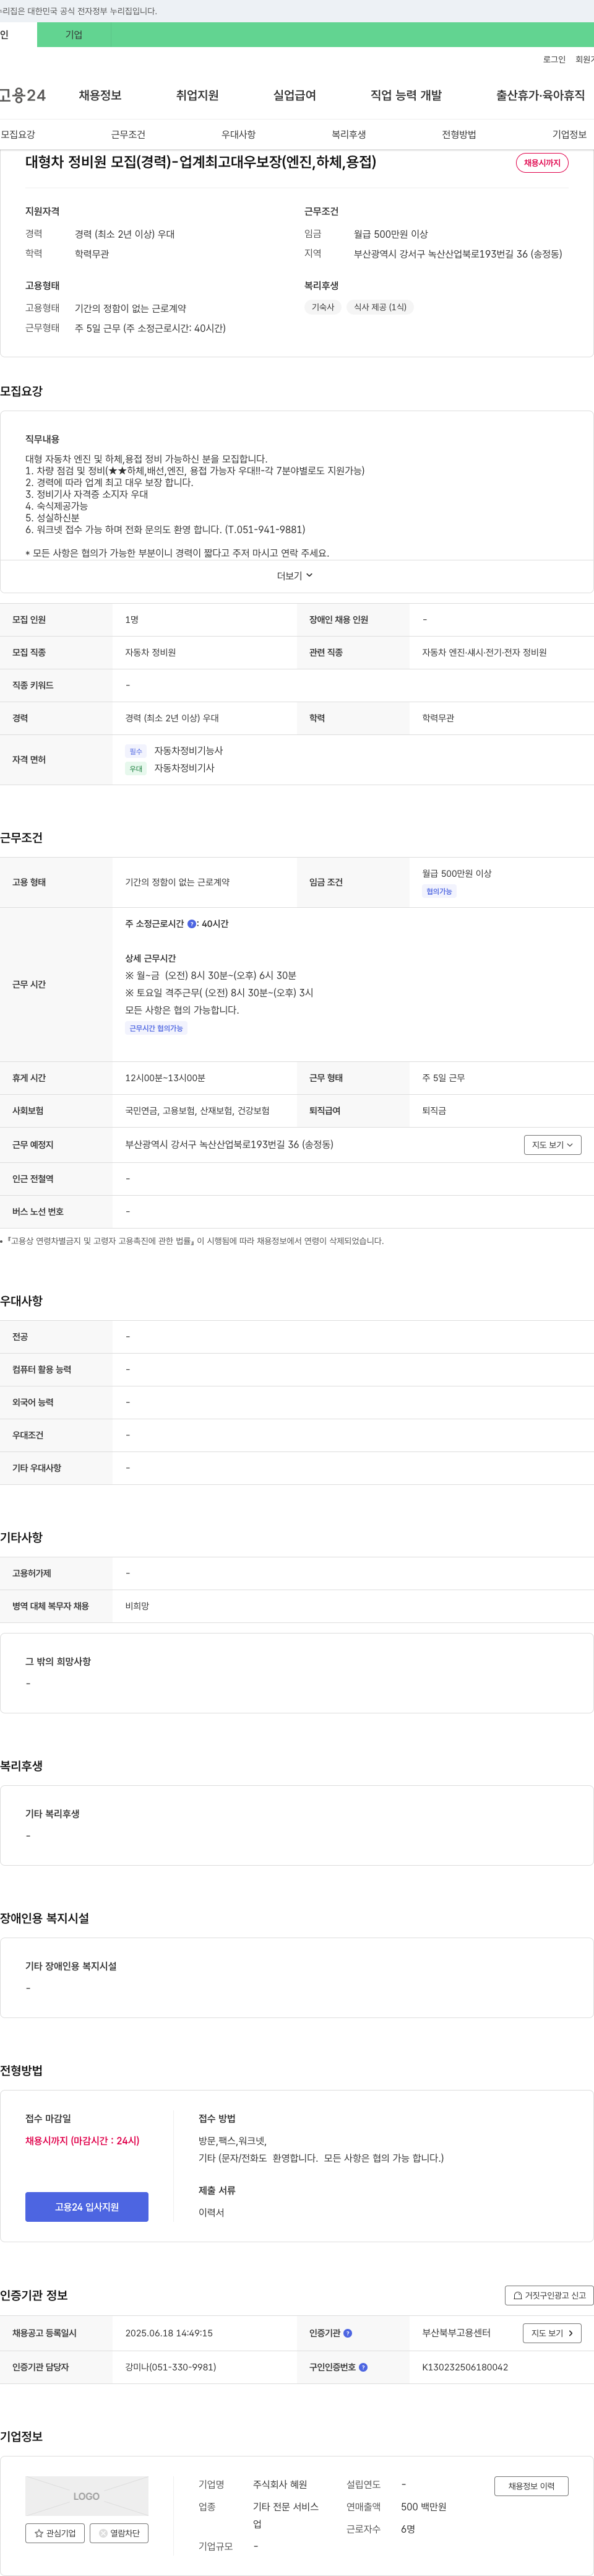Click the company name 주식회사 혜원
The height and width of the screenshot is (2576, 594).
click(x=280, y=2484)
